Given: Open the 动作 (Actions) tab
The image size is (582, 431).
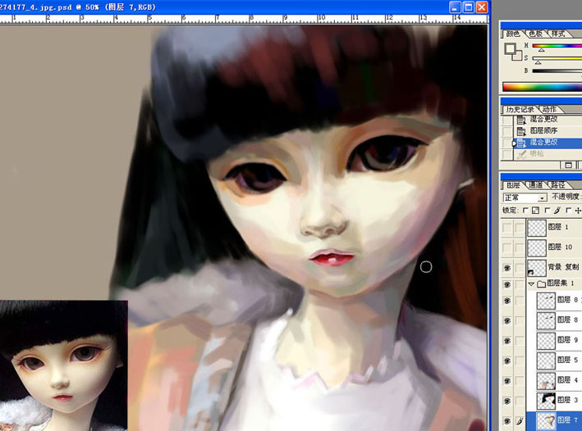Looking at the screenshot, I should (549, 109).
